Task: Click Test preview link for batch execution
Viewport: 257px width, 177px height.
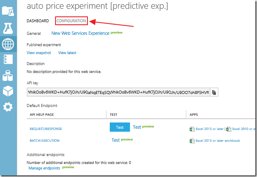Action: (x=122, y=140)
